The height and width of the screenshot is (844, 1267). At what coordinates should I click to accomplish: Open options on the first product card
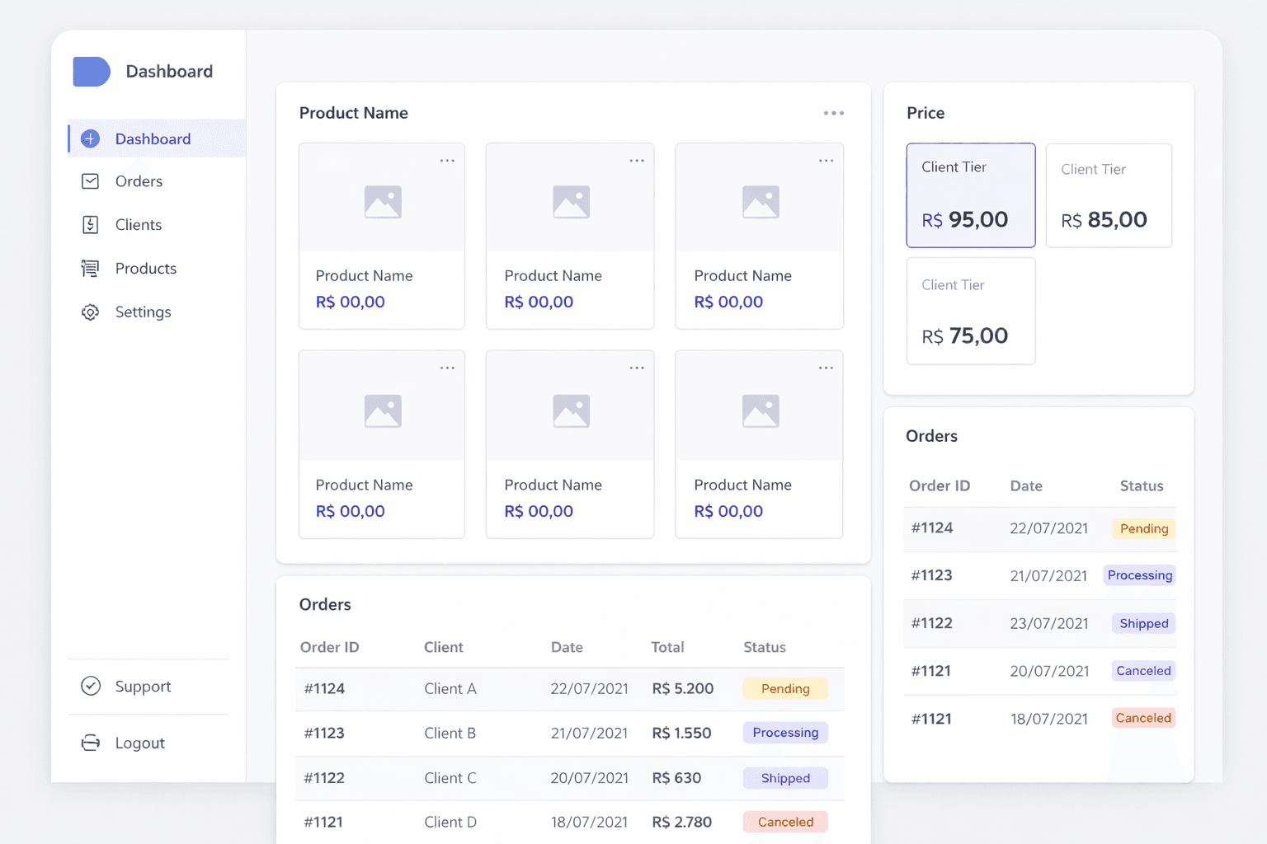pyautogui.click(x=447, y=161)
